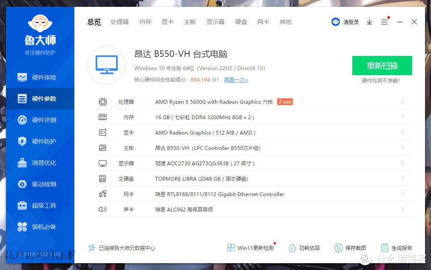Click the 再跑一次 link
Viewport: 431px width, 270px height.
(x=236, y=80)
